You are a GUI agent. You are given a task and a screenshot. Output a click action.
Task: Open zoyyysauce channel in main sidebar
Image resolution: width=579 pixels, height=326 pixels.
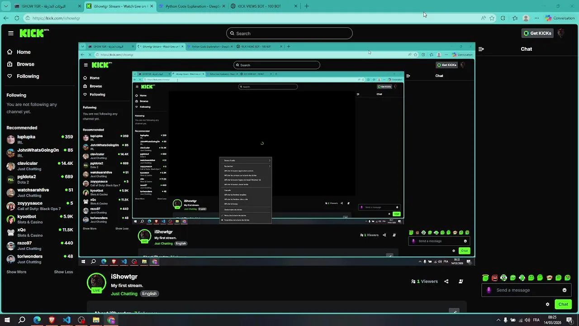[x=40, y=206]
